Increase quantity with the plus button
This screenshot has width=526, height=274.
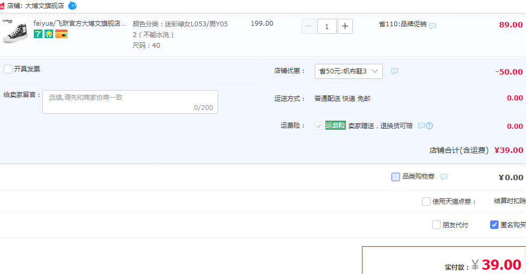pyautogui.click(x=345, y=26)
